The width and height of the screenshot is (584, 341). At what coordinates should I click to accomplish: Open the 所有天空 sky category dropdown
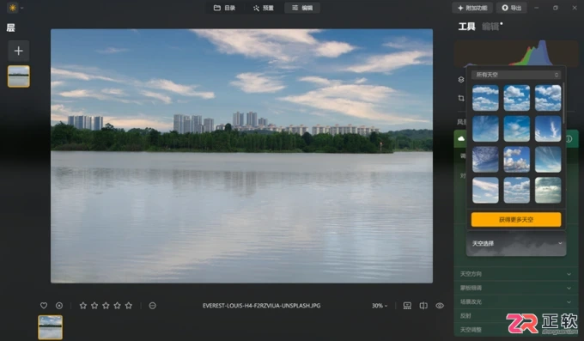pos(516,75)
